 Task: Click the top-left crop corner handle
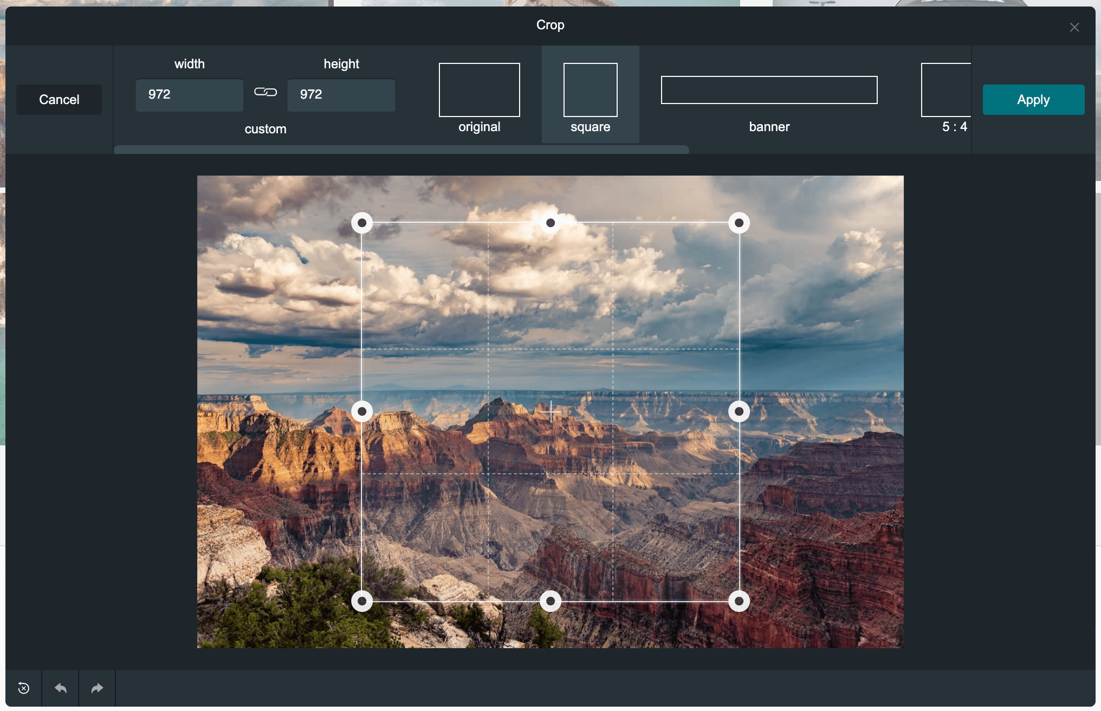click(362, 223)
